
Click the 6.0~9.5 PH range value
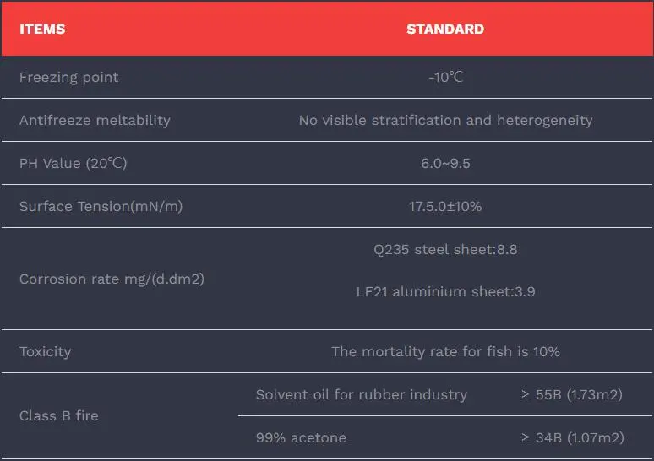[x=445, y=163]
